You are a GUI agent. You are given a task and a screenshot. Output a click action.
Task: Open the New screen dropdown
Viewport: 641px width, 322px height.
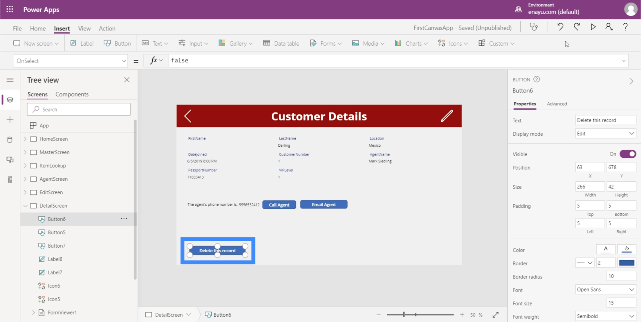(x=36, y=43)
